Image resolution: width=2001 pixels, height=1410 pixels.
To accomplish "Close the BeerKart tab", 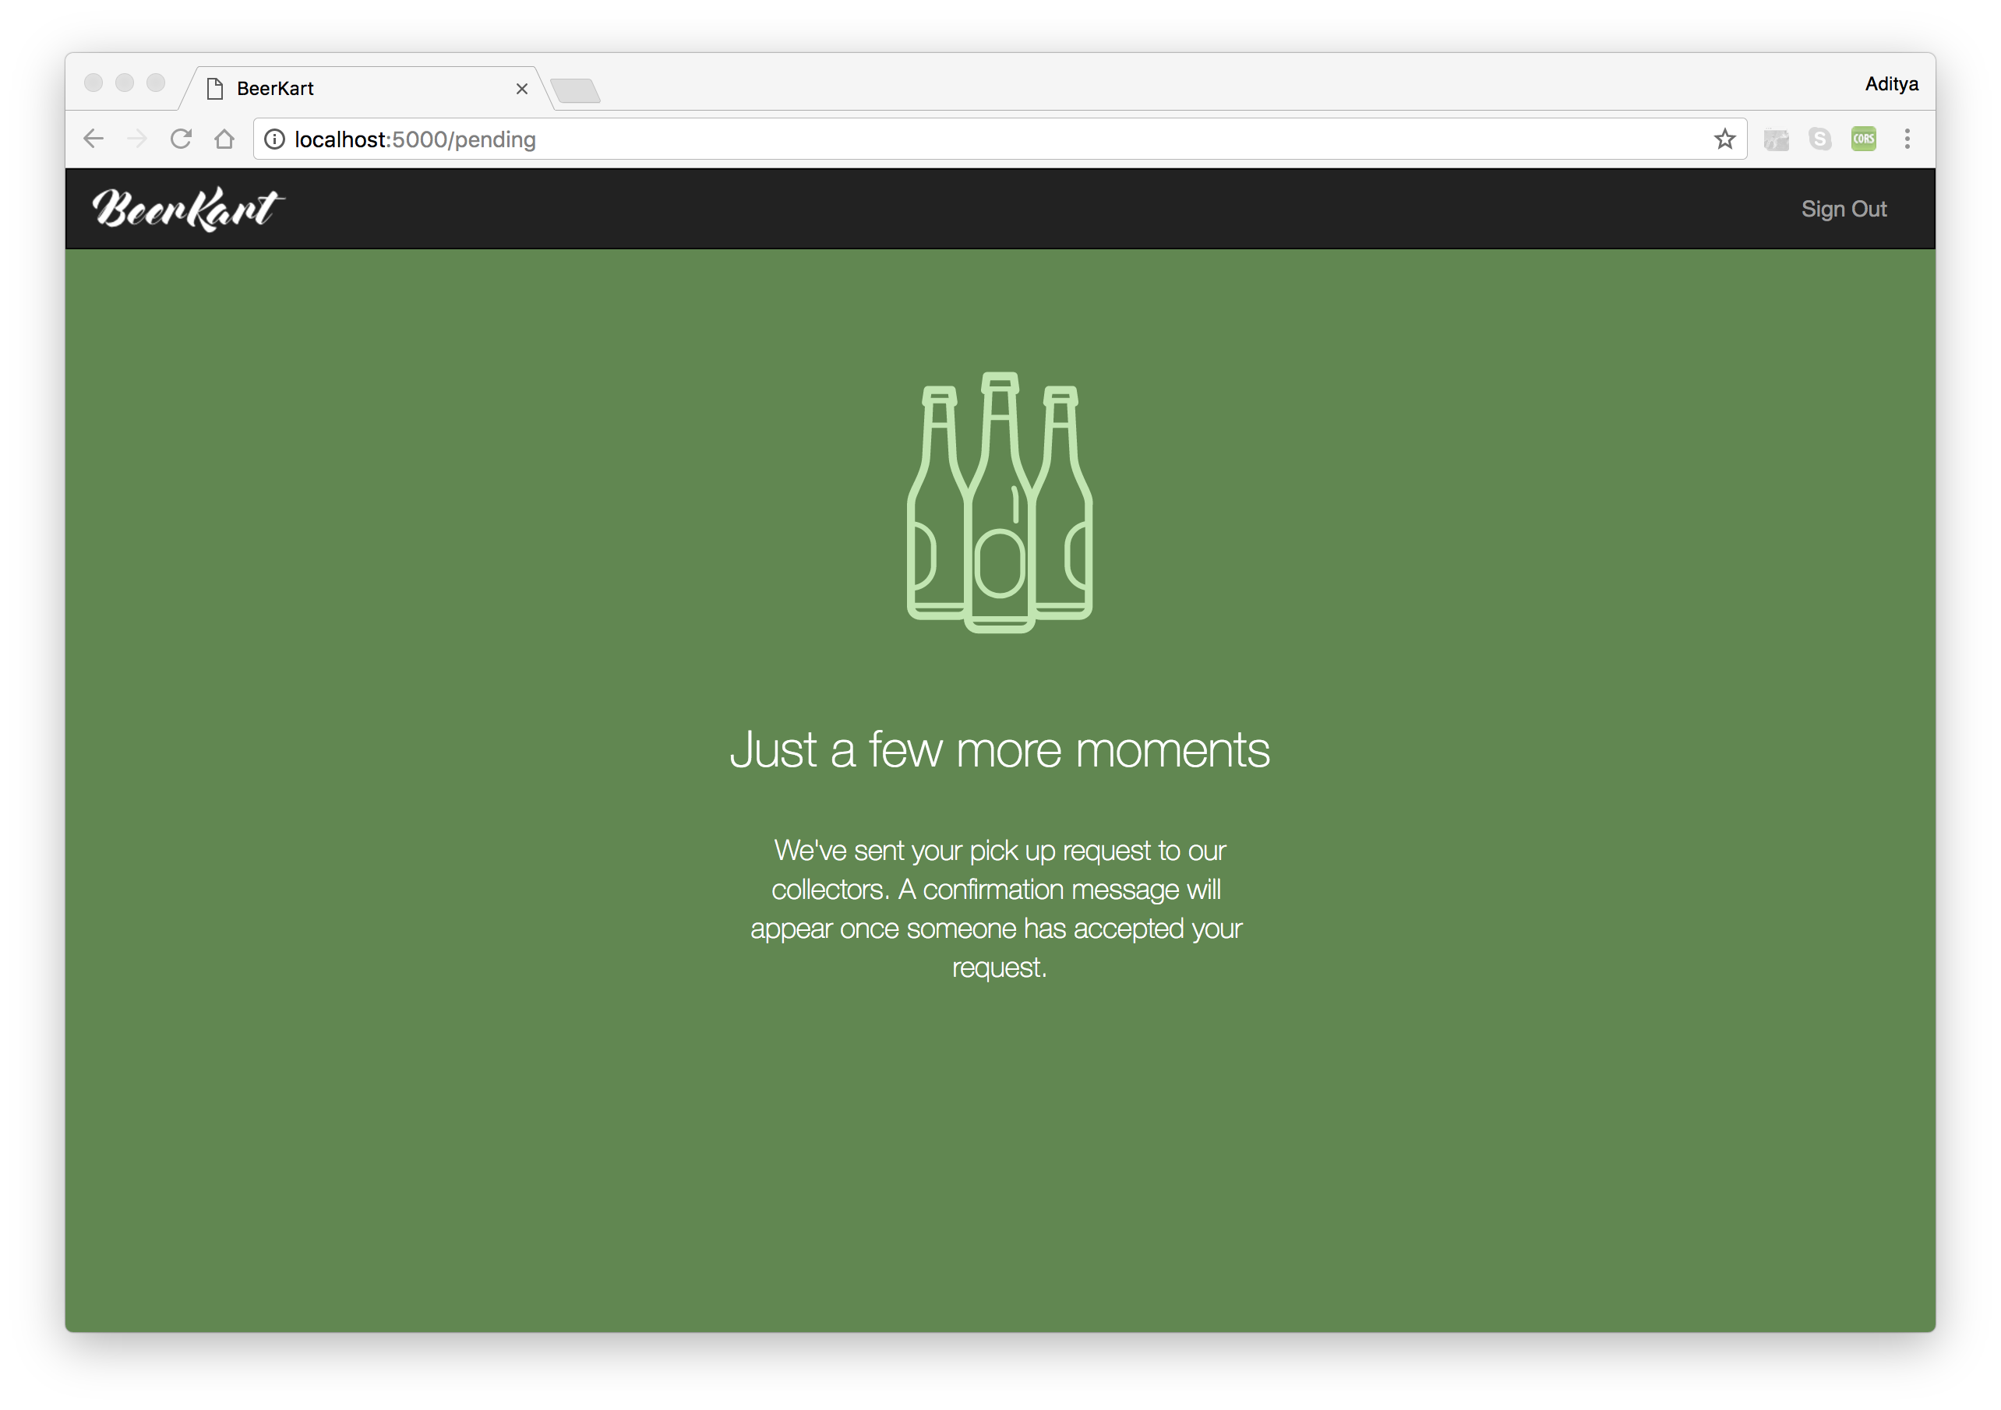I will pyautogui.click(x=522, y=89).
